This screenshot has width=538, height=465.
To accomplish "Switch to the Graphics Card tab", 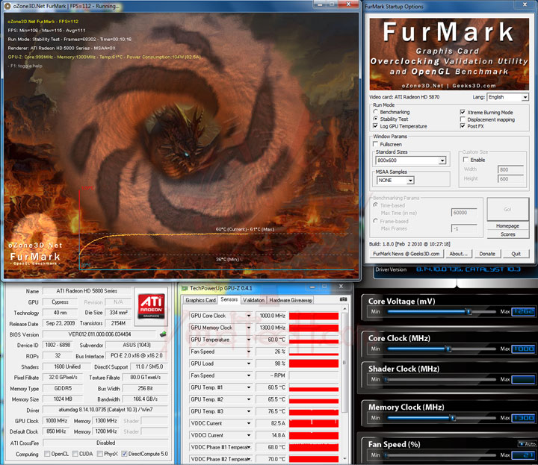I will tap(200, 300).
